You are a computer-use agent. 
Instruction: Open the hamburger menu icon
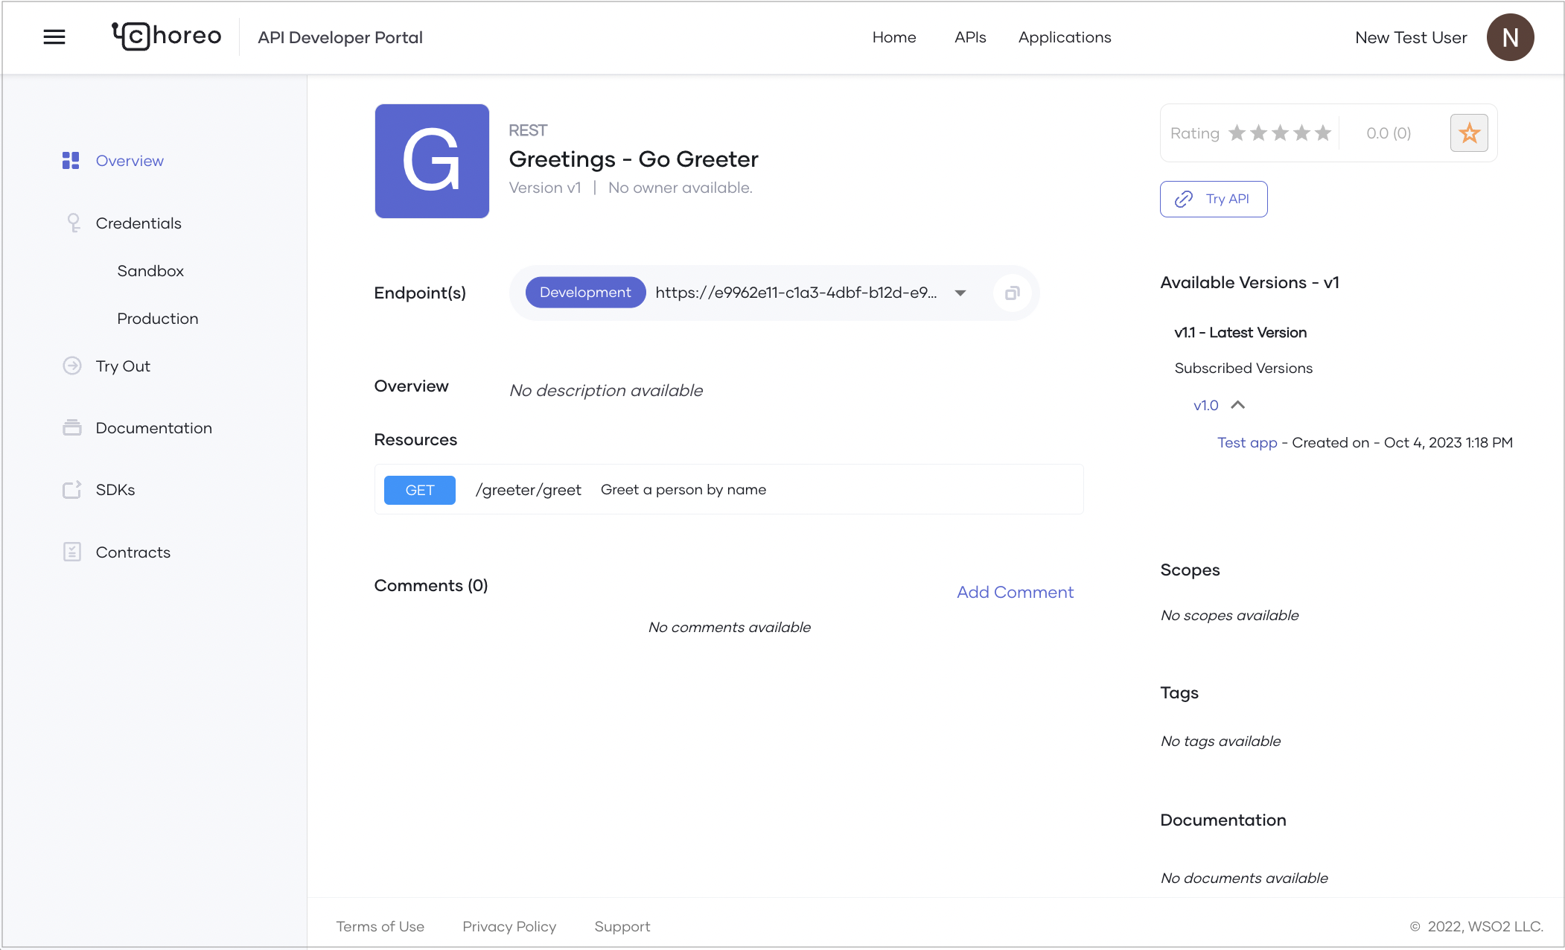point(54,37)
